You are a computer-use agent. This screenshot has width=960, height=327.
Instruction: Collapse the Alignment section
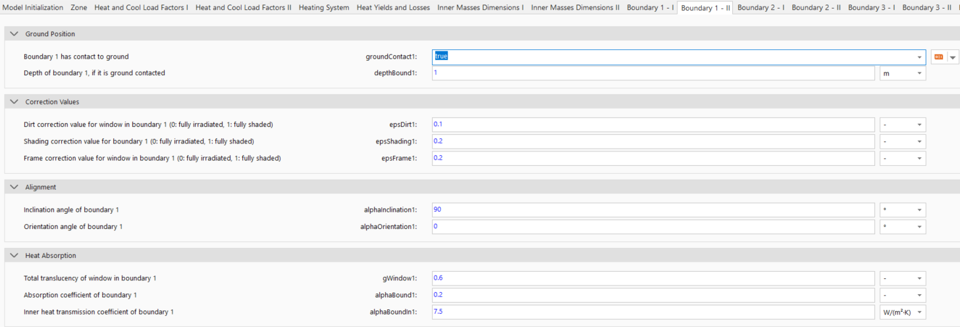[x=14, y=187]
